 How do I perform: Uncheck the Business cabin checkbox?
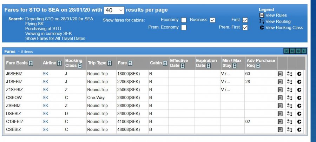coord(212,20)
